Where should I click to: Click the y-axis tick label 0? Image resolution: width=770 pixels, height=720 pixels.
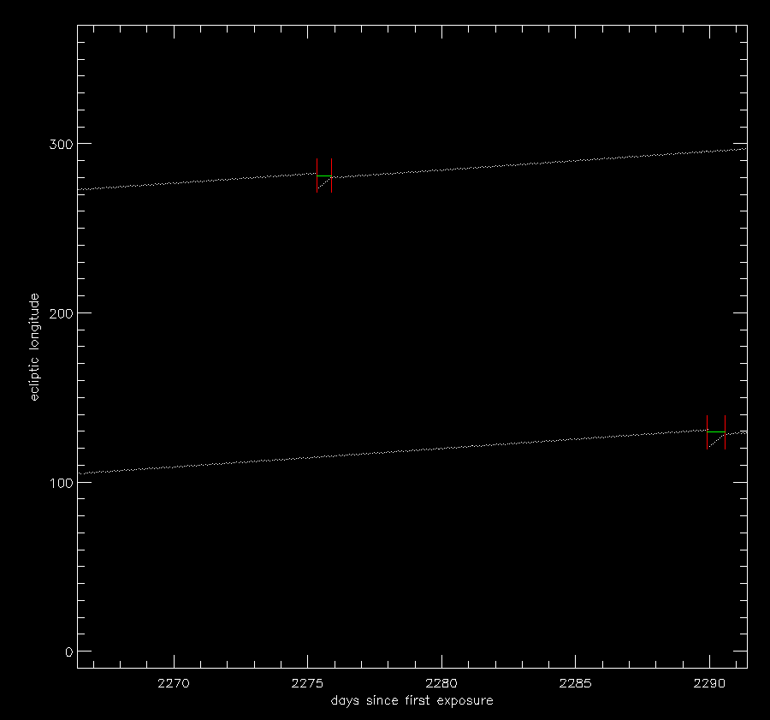click(x=68, y=652)
